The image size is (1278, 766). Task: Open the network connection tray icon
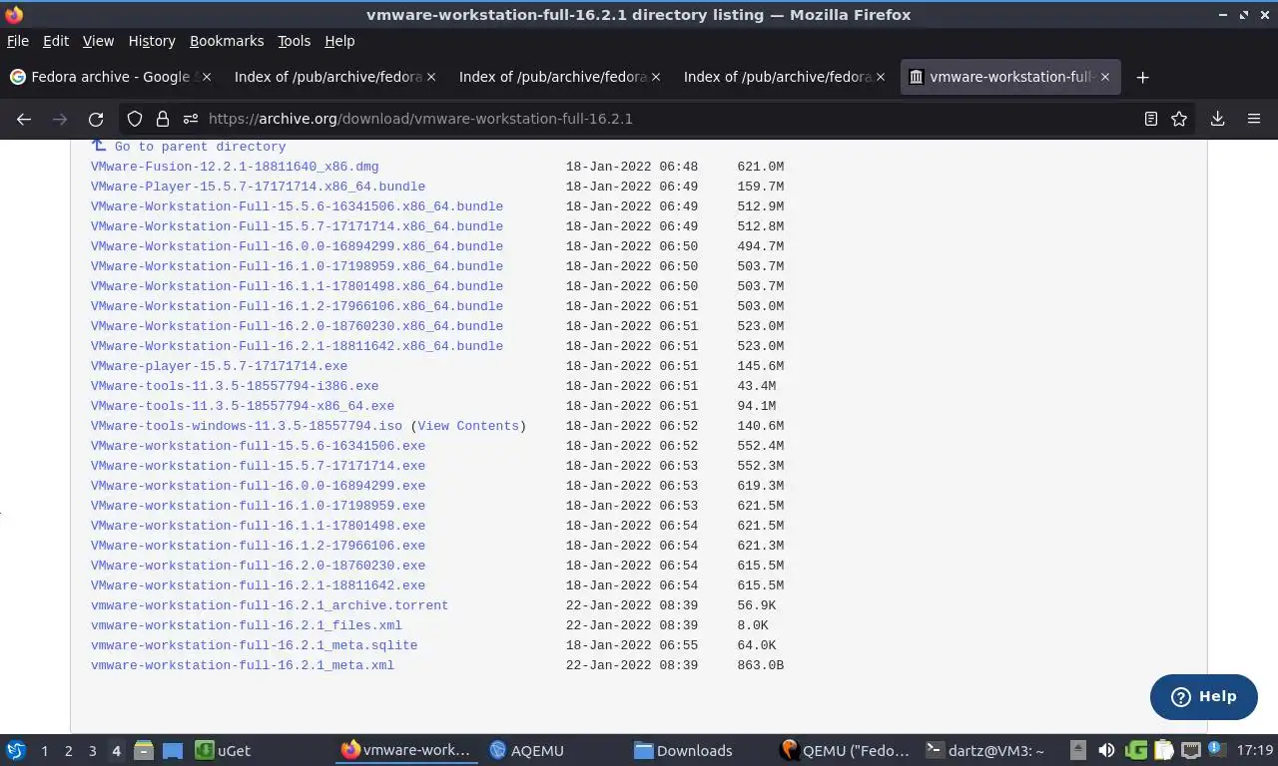point(1190,750)
